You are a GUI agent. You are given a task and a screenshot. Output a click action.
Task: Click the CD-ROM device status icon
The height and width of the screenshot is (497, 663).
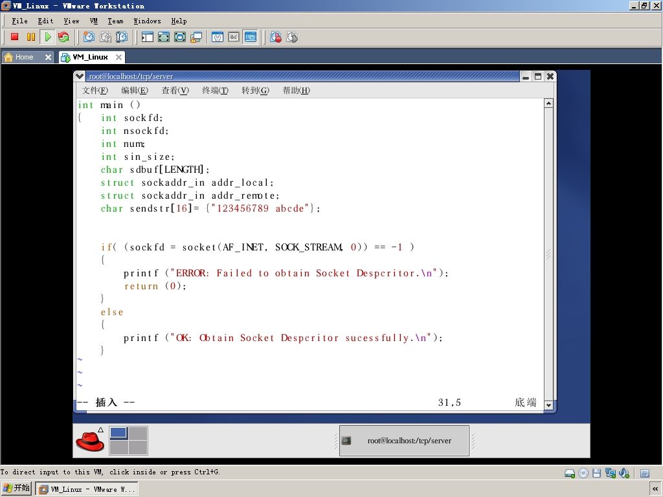click(583, 473)
